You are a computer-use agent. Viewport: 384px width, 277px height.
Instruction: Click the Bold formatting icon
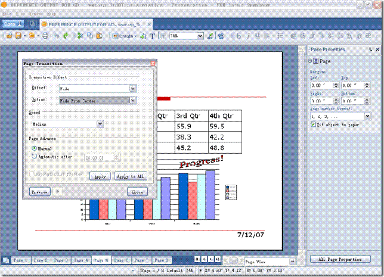(x=239, y=36)
